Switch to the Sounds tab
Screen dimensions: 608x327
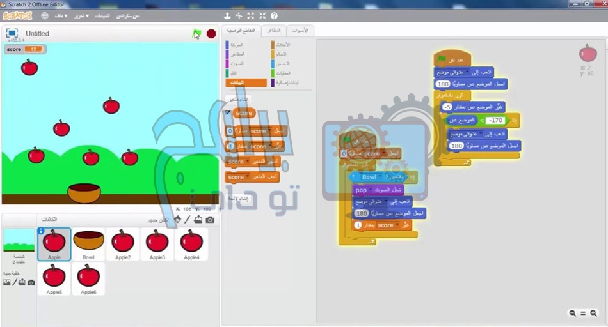click(299, 31)
